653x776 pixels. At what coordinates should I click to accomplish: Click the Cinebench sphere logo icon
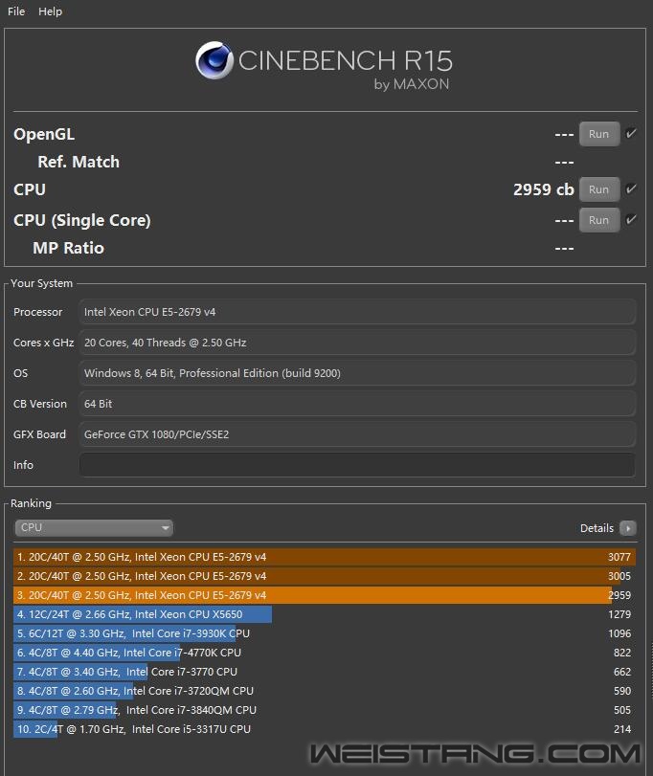[x=214, y=61]
